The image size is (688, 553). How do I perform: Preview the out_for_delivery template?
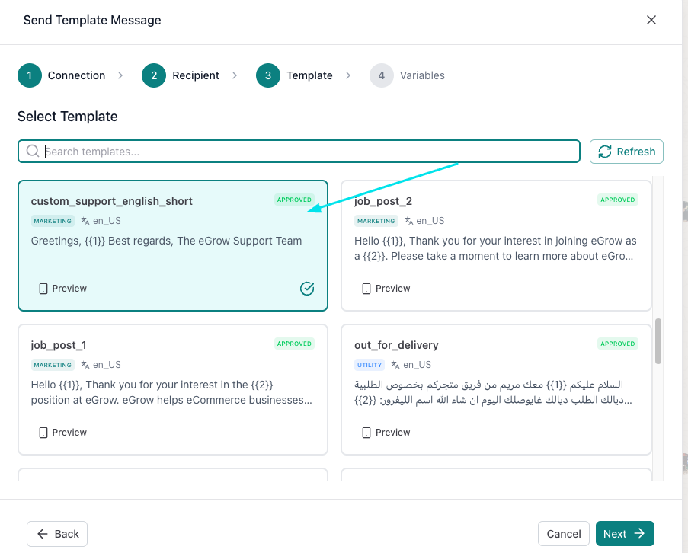click(x=386, y=433)
